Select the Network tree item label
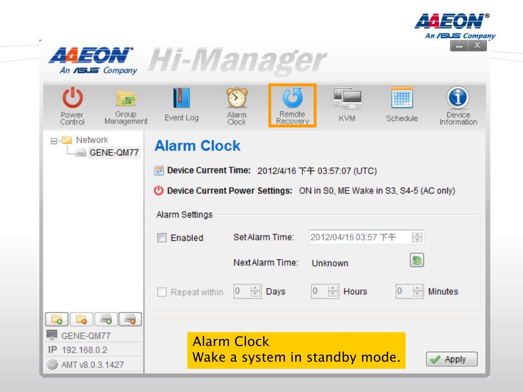Screen dimensions: 523x392 [92, 140]
